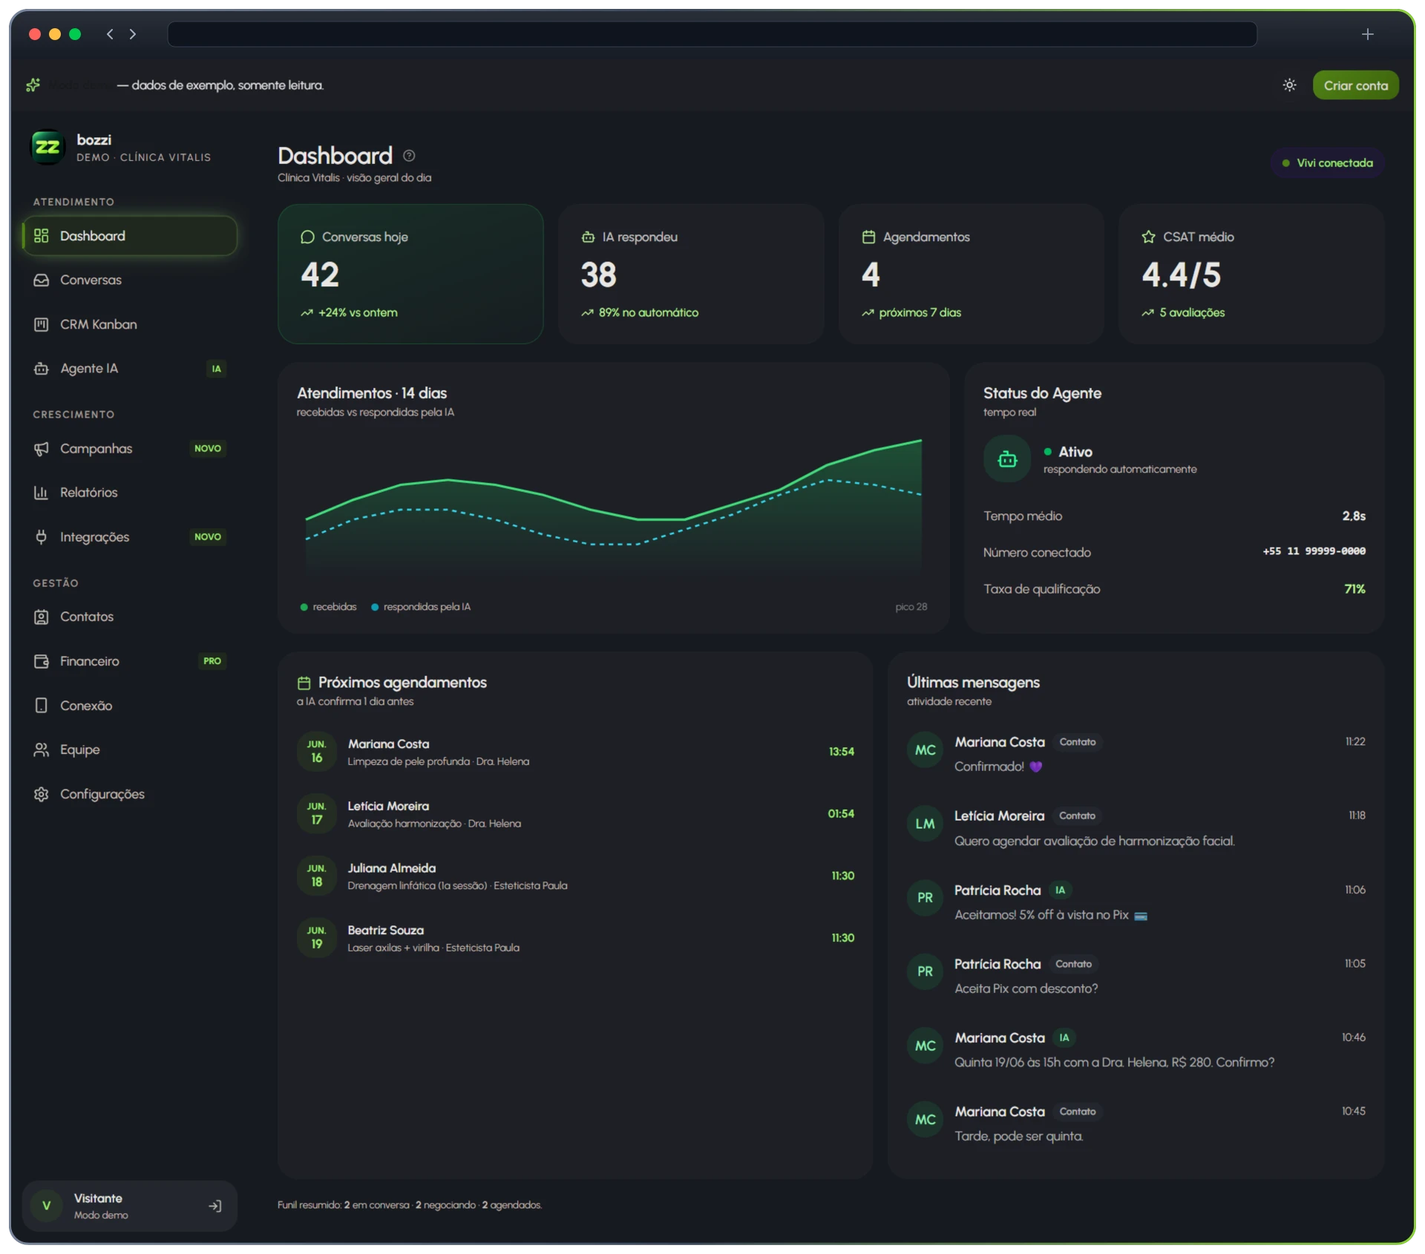Open Integrações plug icon

pyautogui.click(x=42, y=537)
